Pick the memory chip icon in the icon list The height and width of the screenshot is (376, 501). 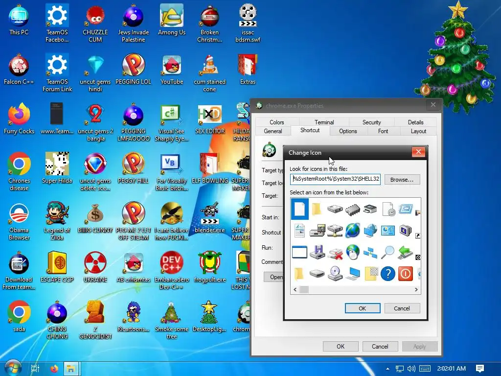352,210
